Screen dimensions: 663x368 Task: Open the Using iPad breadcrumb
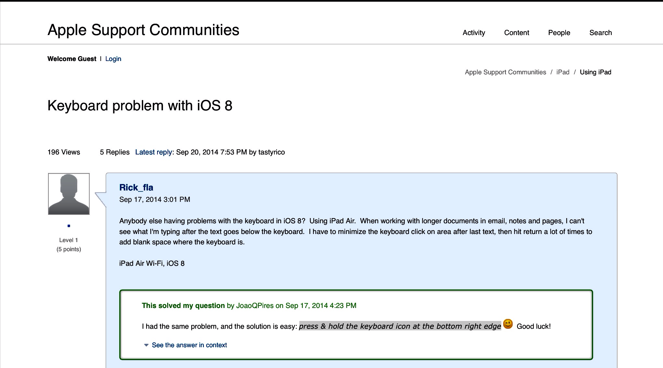(x=595, y=72)
